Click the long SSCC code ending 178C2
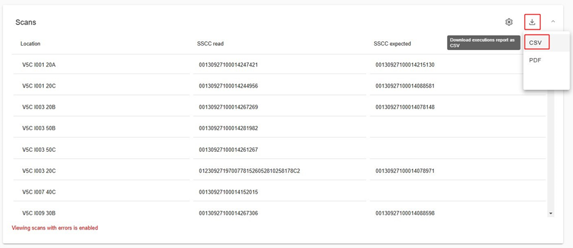The width and height of the screenshot is (573, 248). [x=249, y=171]
